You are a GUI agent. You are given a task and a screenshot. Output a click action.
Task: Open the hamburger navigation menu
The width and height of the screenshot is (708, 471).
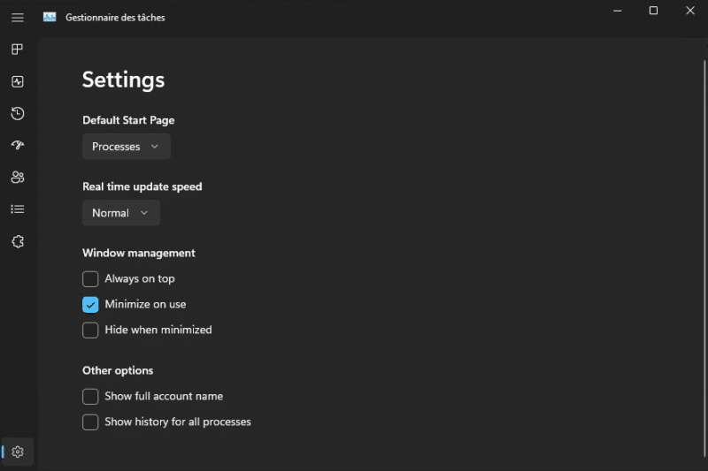(18, 18)
